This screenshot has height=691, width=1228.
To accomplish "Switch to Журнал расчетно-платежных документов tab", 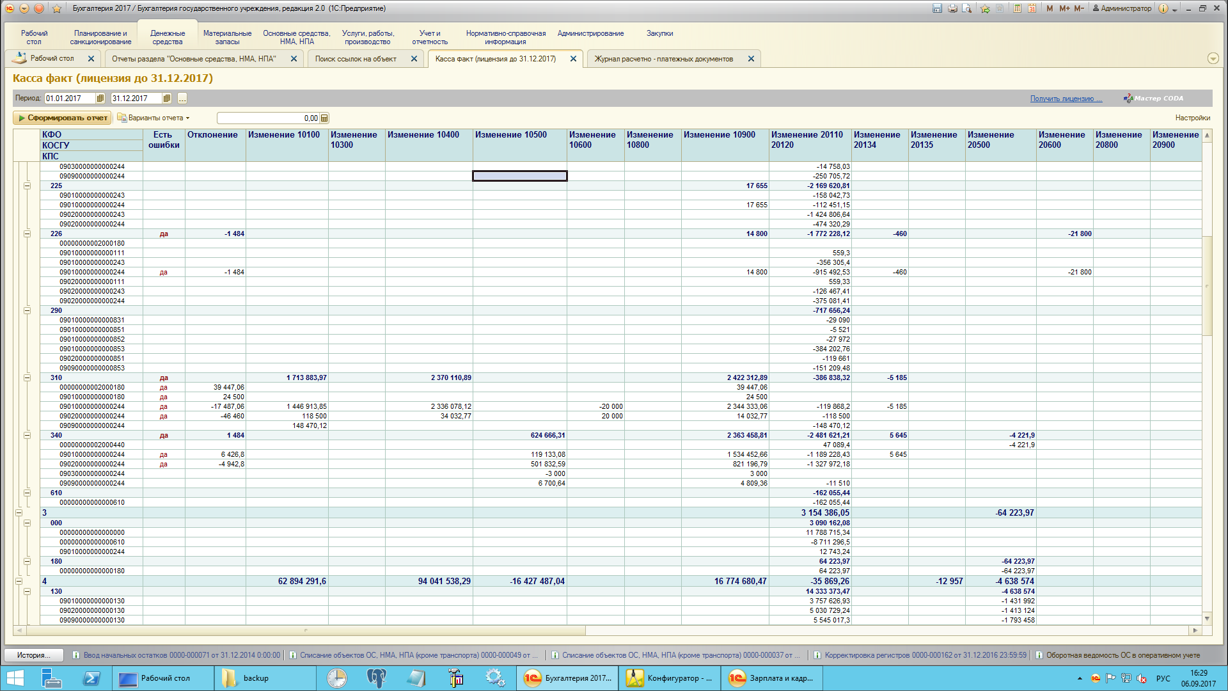I will coord(664,59).
